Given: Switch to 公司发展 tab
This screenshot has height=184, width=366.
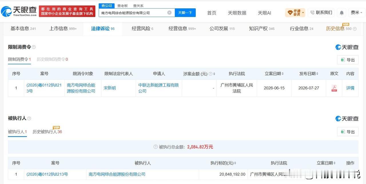Looking at the screenshot, I should tap(222, 28).
